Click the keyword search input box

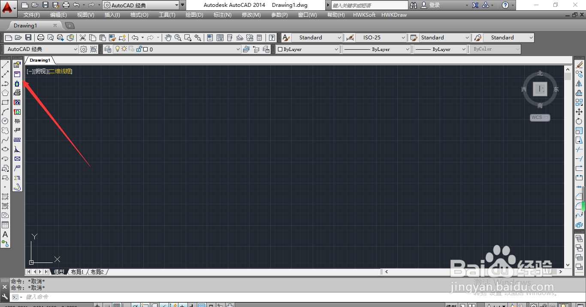point(370,5)
